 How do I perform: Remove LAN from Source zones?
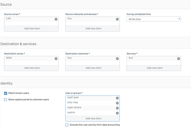click(56, 19)
